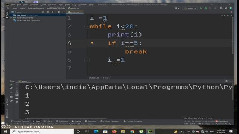
Task: Open the Debug tool window
Action: [x=76, y=121]
